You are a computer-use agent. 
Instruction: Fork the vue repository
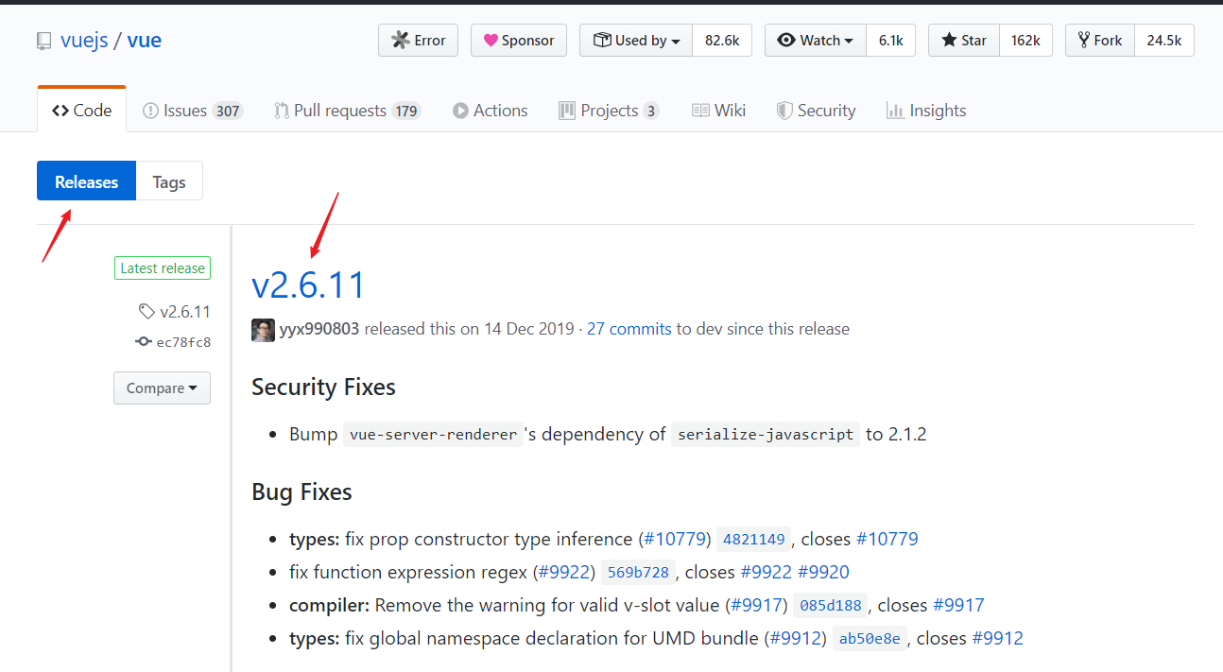1099,41
